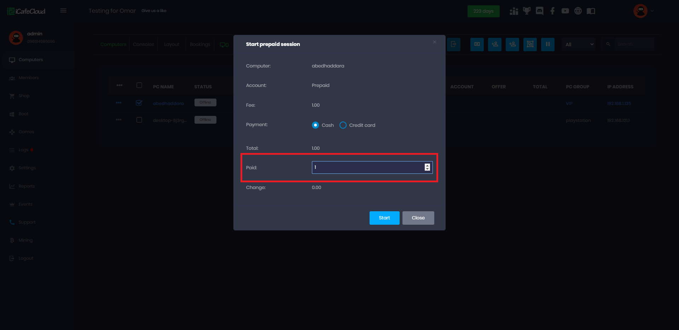Click the grey Close button
Image resolution: width=679 pixels, height=330 pixels.
click(418, 218)
